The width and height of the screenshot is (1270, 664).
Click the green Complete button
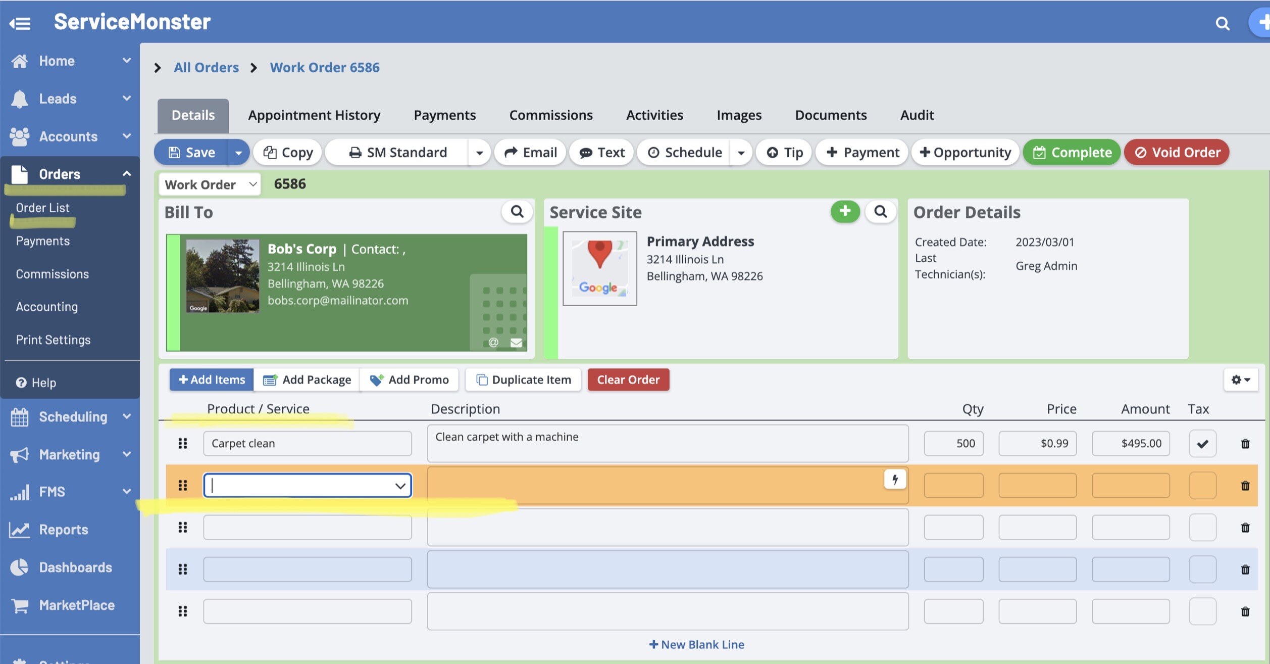tap(1072, 152)
